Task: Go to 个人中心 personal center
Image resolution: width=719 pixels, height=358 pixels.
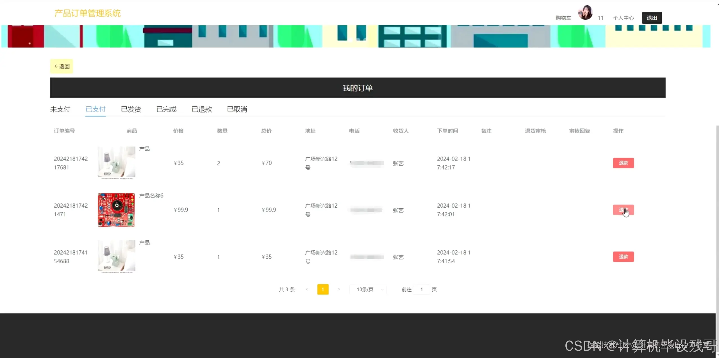Action: (x=623, y=18)
